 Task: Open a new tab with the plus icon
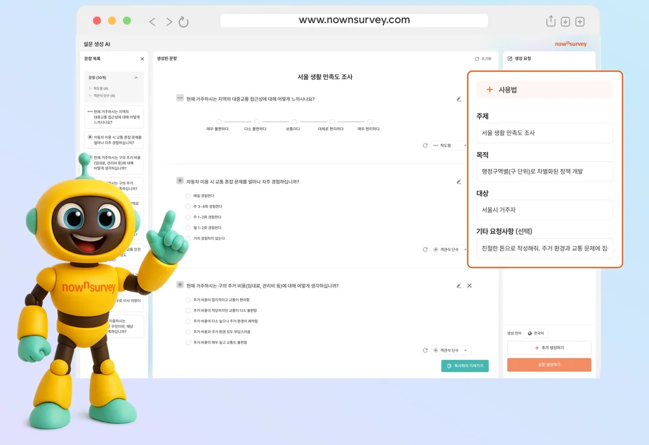pyautogui.click(x=580, y=22)
